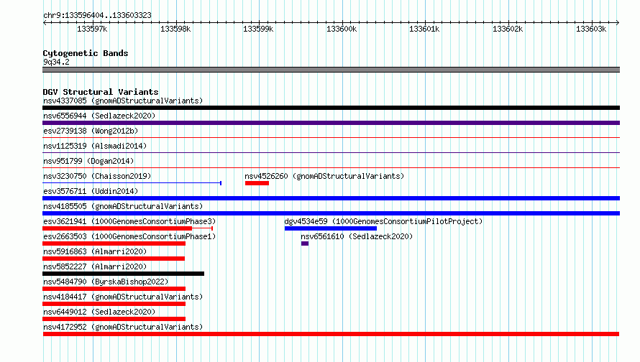
Task: Click the blue esv3576711 variant bar
Action: (331, 198)
